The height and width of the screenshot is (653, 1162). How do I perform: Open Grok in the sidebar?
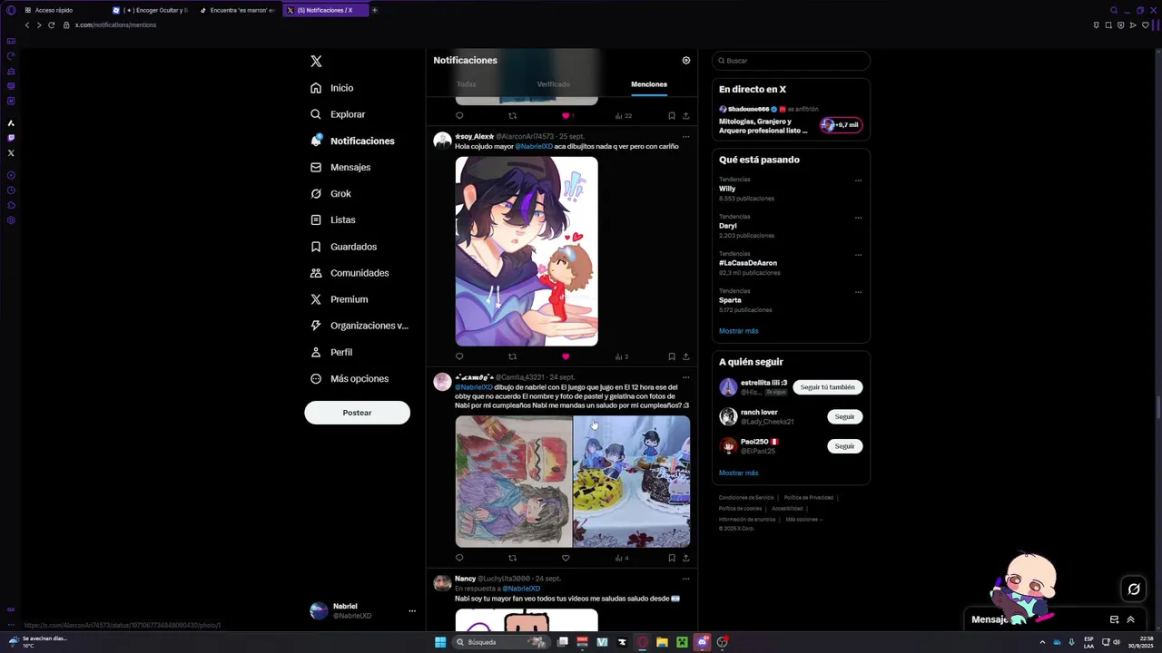330,193
